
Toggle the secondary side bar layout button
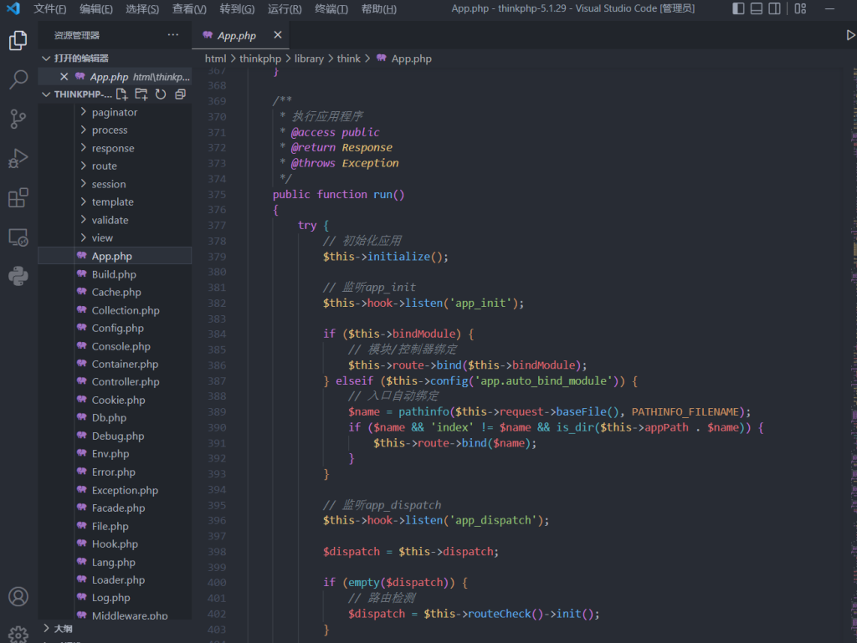775,9
